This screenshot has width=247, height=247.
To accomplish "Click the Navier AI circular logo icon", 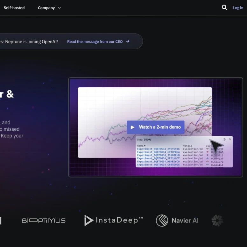I will pos(162,221).
